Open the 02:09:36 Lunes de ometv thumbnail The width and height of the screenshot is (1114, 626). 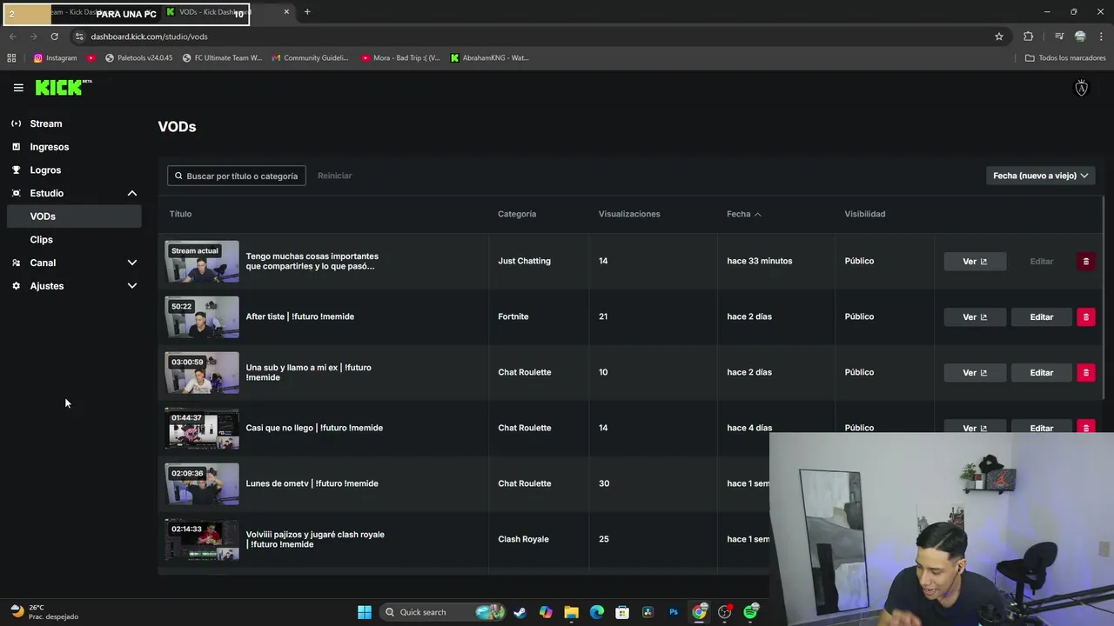click(202, 484)
